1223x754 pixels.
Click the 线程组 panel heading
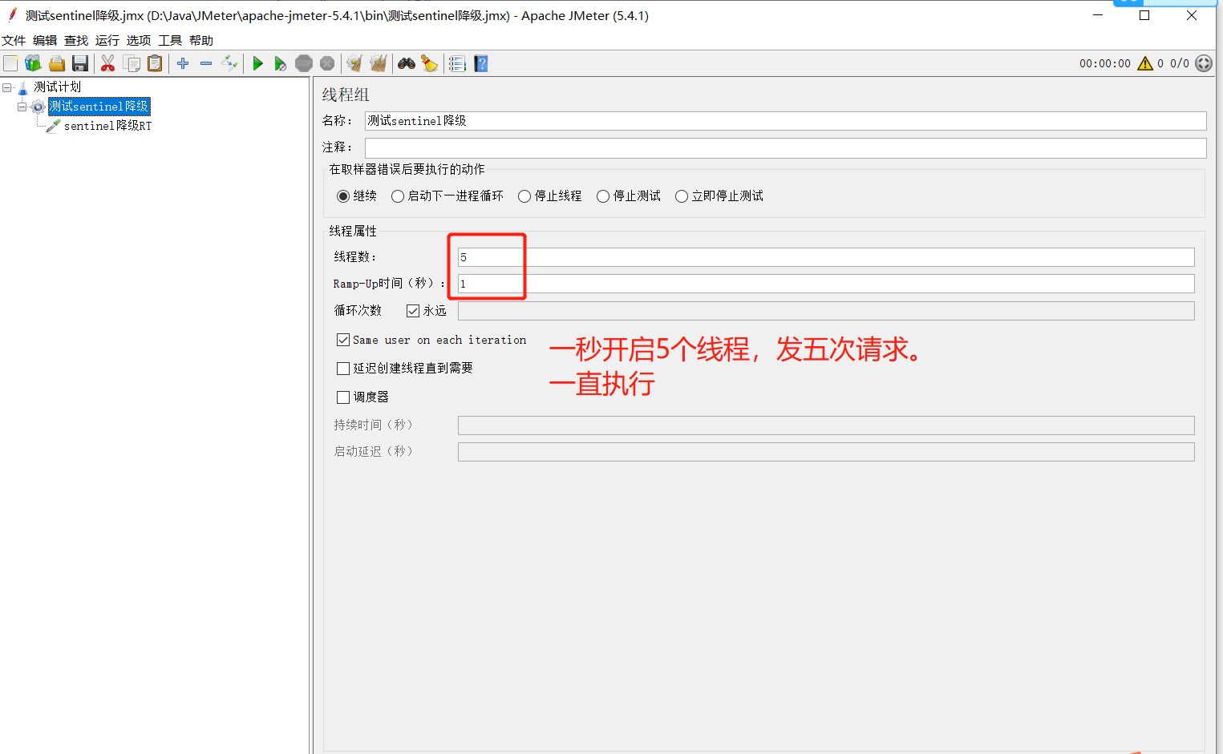pos(346,95)
